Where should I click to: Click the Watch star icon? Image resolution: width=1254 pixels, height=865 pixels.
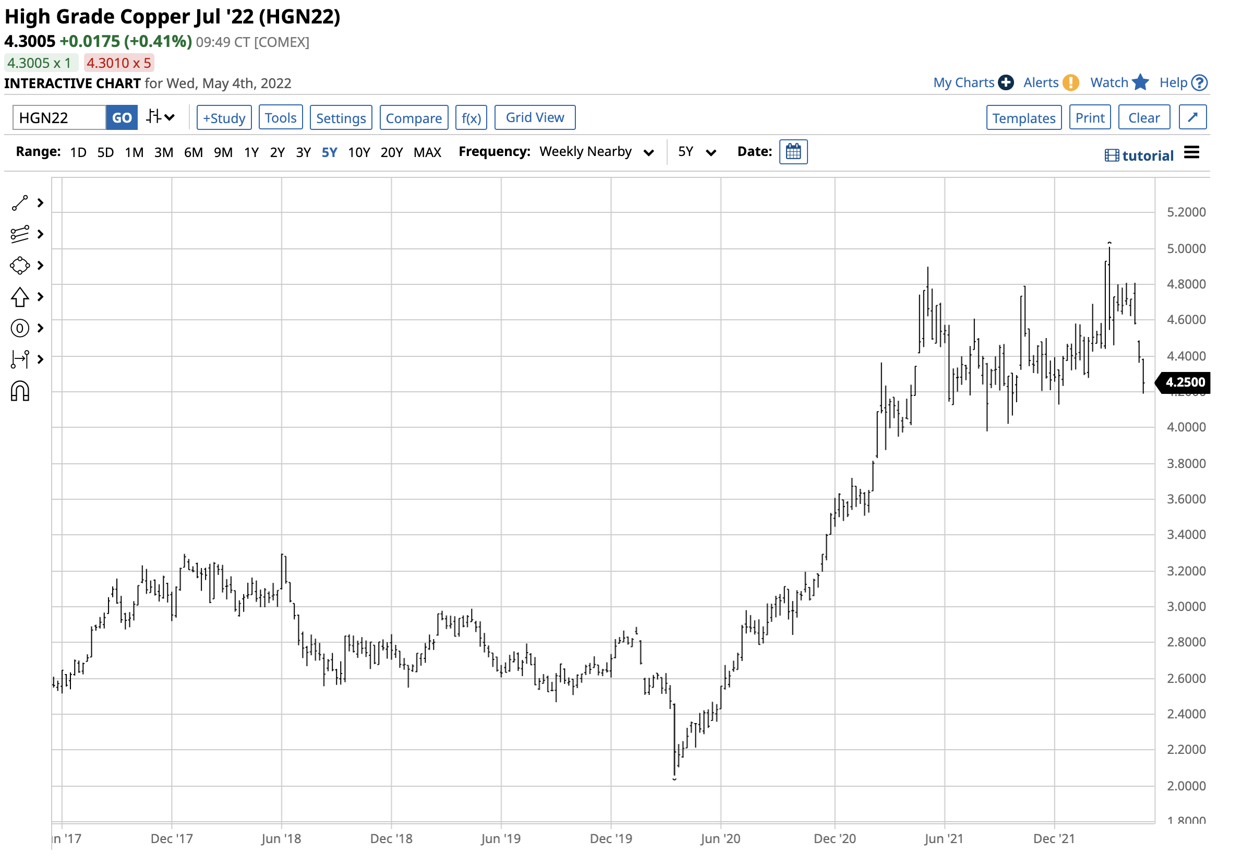(x=1141, y=82)
